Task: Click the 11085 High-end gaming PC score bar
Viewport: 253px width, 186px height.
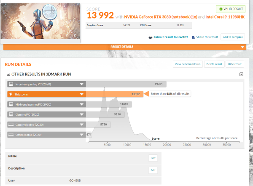Action: 109,104
